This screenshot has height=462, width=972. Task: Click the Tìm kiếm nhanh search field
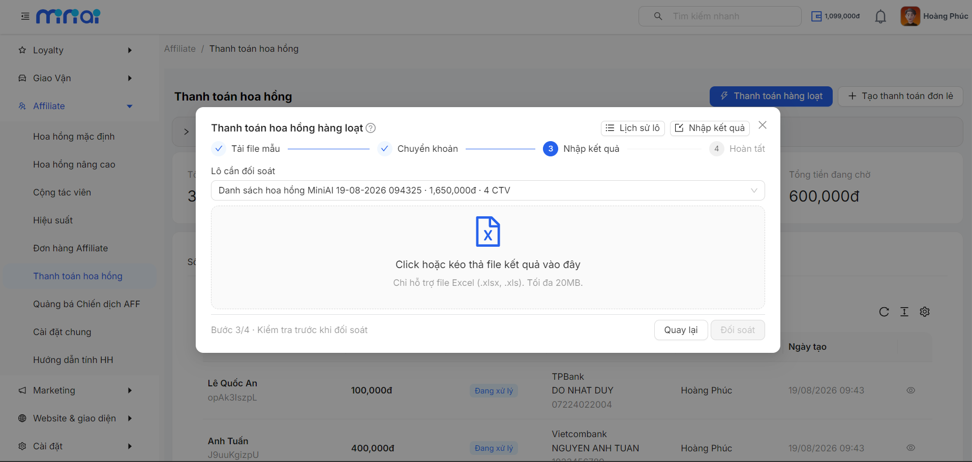pos(720,16)
